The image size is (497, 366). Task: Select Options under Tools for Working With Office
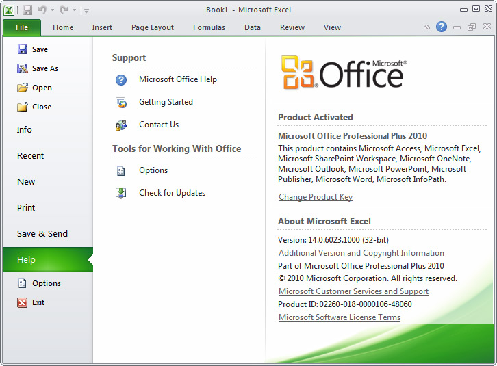pyautogui.click(x=153, y=170)
